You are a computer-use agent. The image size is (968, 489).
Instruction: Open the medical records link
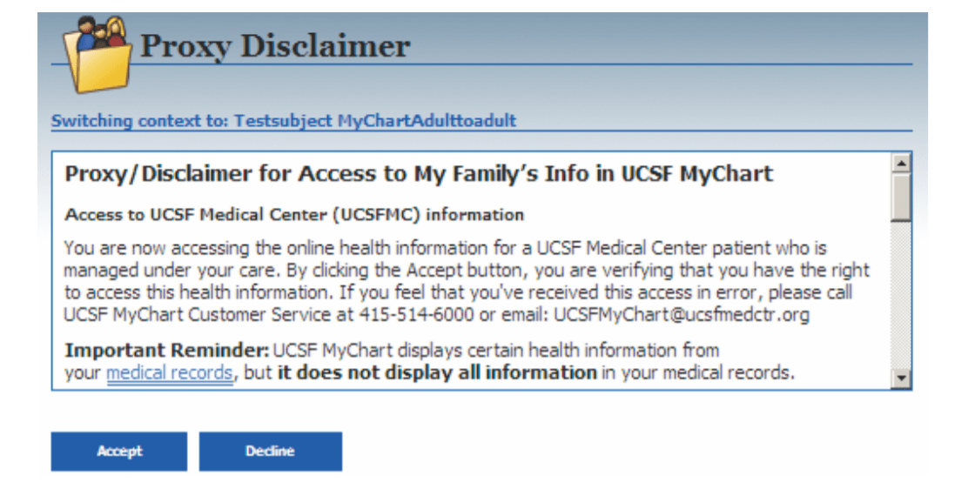pyautogui.click(x=169, y=374)
